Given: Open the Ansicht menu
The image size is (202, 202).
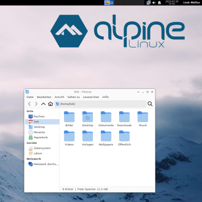Looking at the screenshot, I should click(x=59, y=97).
